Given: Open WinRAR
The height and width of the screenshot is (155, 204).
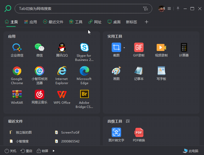Looking at the screenshot, I should pyautogui.click(x=17, y=97).
